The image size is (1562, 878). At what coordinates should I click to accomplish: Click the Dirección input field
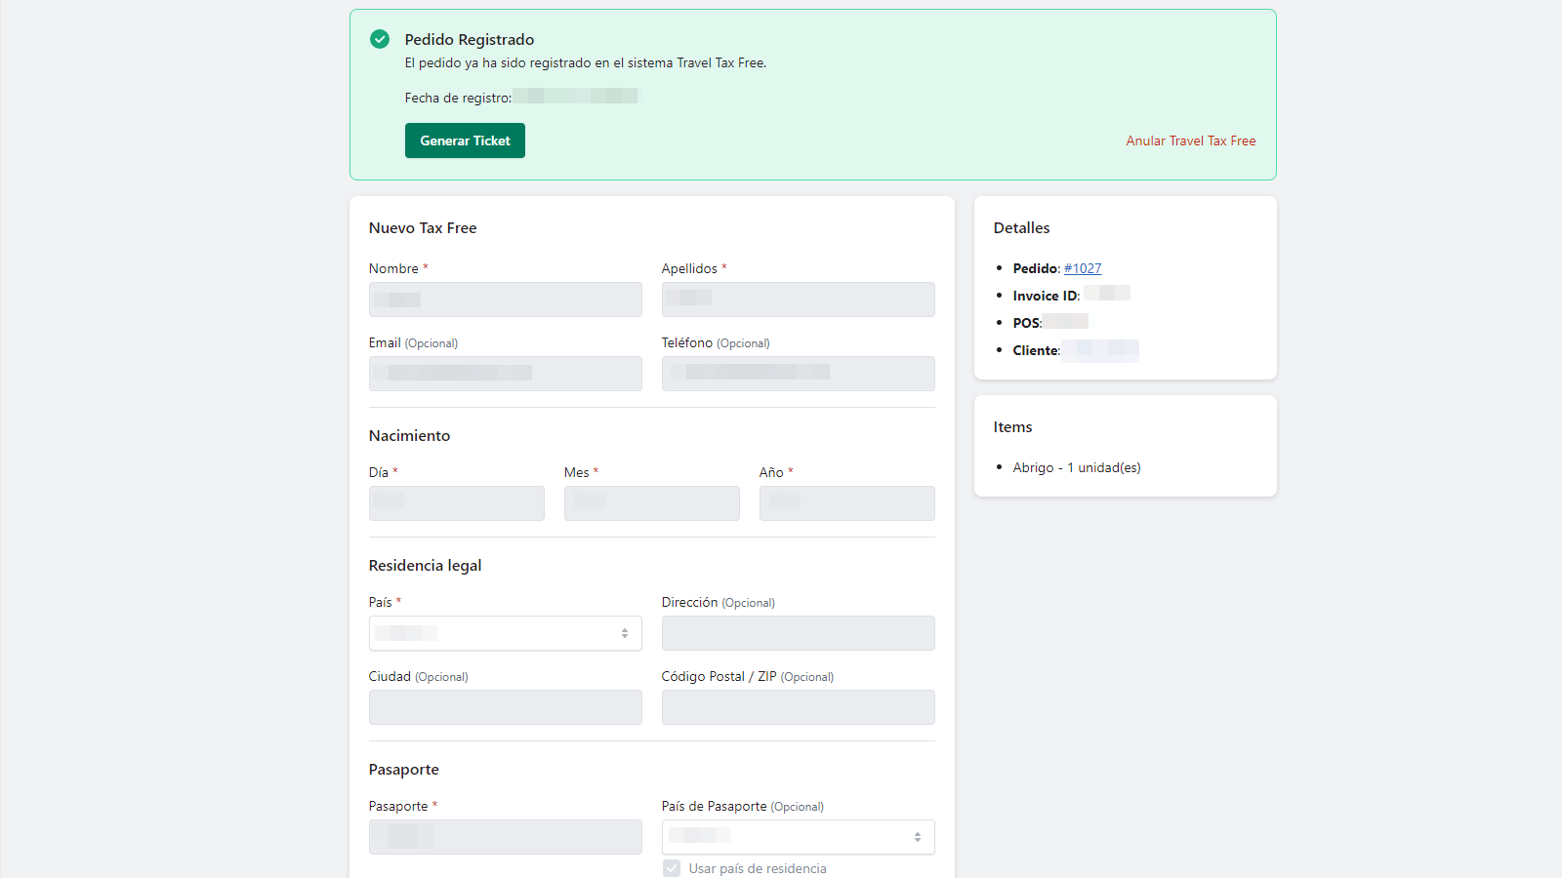(799, 633)
